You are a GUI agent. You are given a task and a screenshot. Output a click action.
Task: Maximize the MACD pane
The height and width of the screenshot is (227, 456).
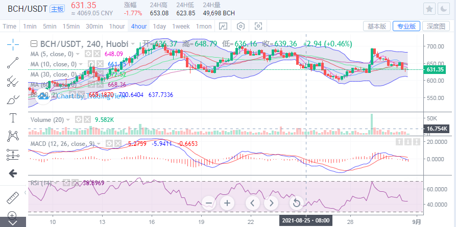(x=417, y=142)
